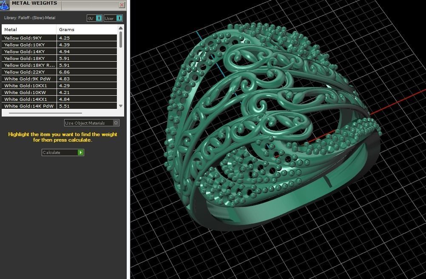Click the Calculate button
The height and width of the screenshot is (279, 426).
[x=63, y=152]
